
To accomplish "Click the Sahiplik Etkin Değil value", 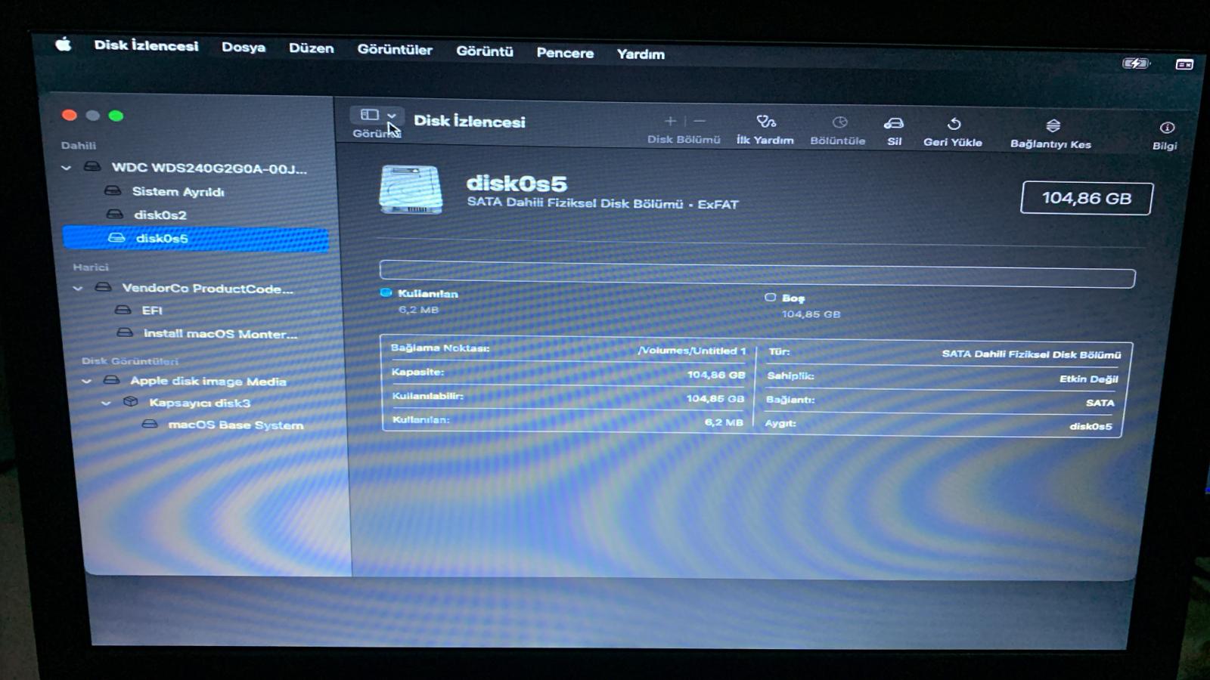I will point(1088,379).
